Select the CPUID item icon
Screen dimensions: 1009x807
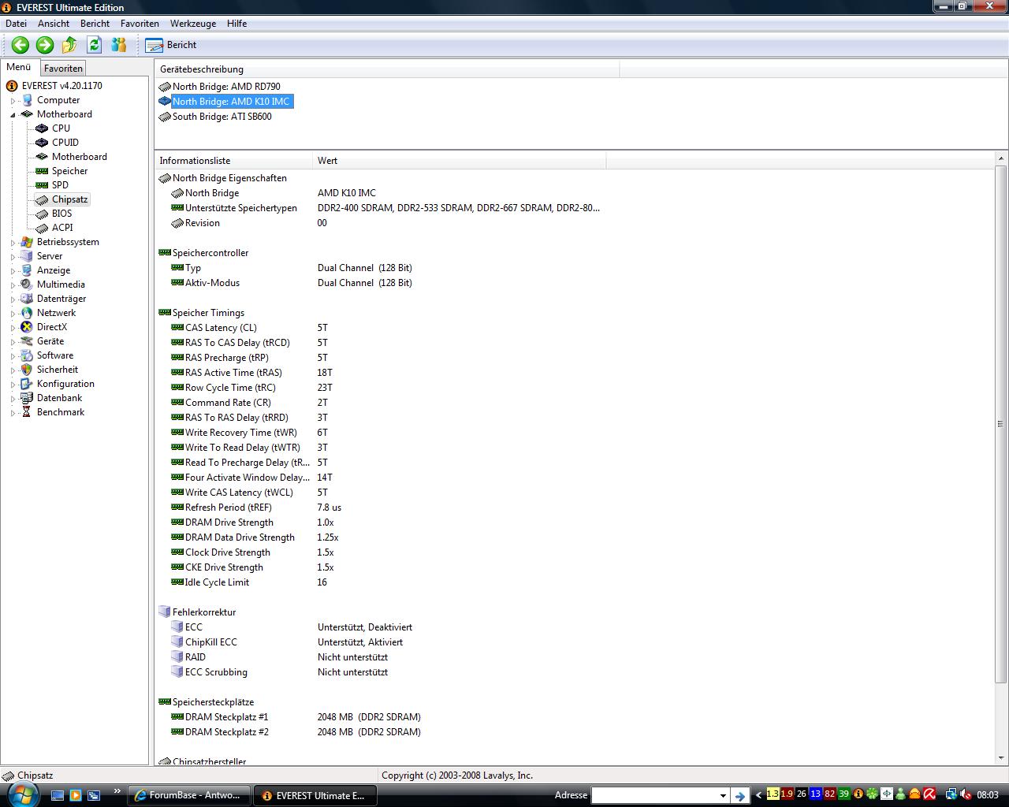(42, 143)
